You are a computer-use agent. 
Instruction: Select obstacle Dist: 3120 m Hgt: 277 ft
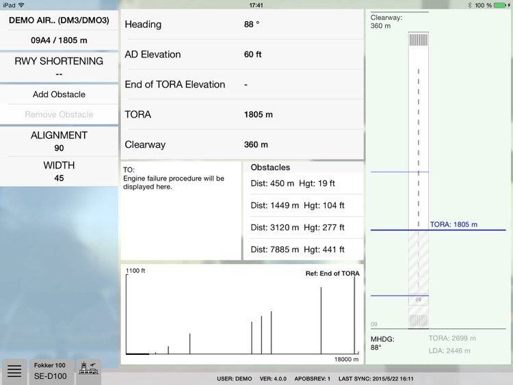pos(304,227)
